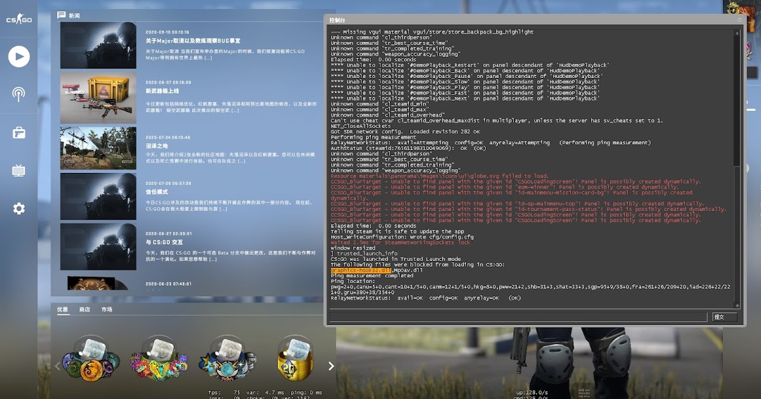Go to the next store items with right arrow
Viewport: 761px width, 399px height.
click(x=331, y=365)
